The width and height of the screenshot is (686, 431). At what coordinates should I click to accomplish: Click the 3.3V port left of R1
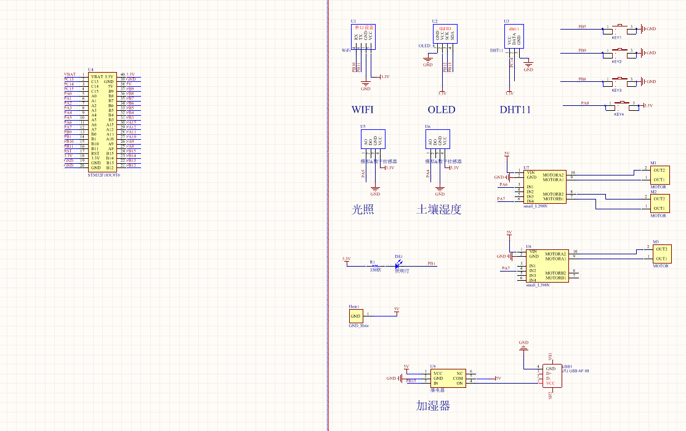point(347,260)
